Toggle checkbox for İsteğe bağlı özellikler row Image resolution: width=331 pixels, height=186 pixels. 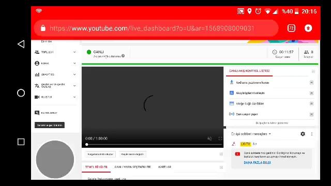point(311,104)
